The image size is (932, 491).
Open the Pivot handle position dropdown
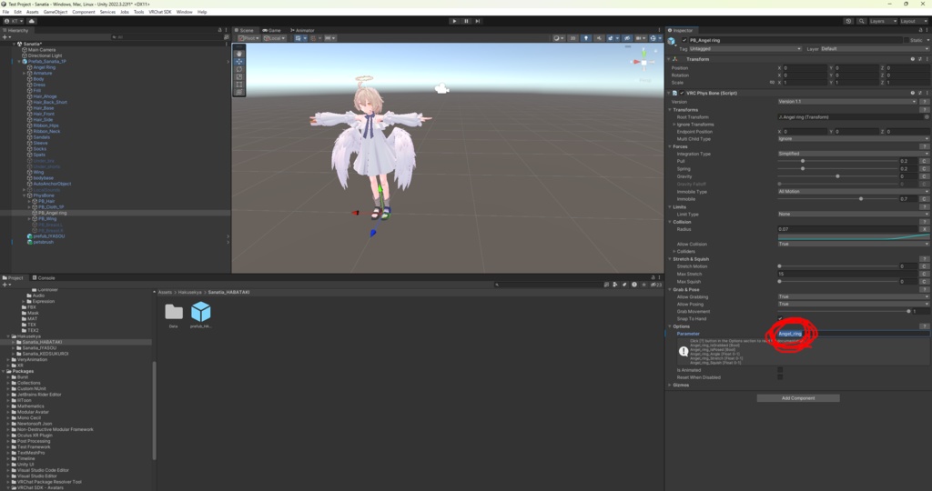point(248,38)
